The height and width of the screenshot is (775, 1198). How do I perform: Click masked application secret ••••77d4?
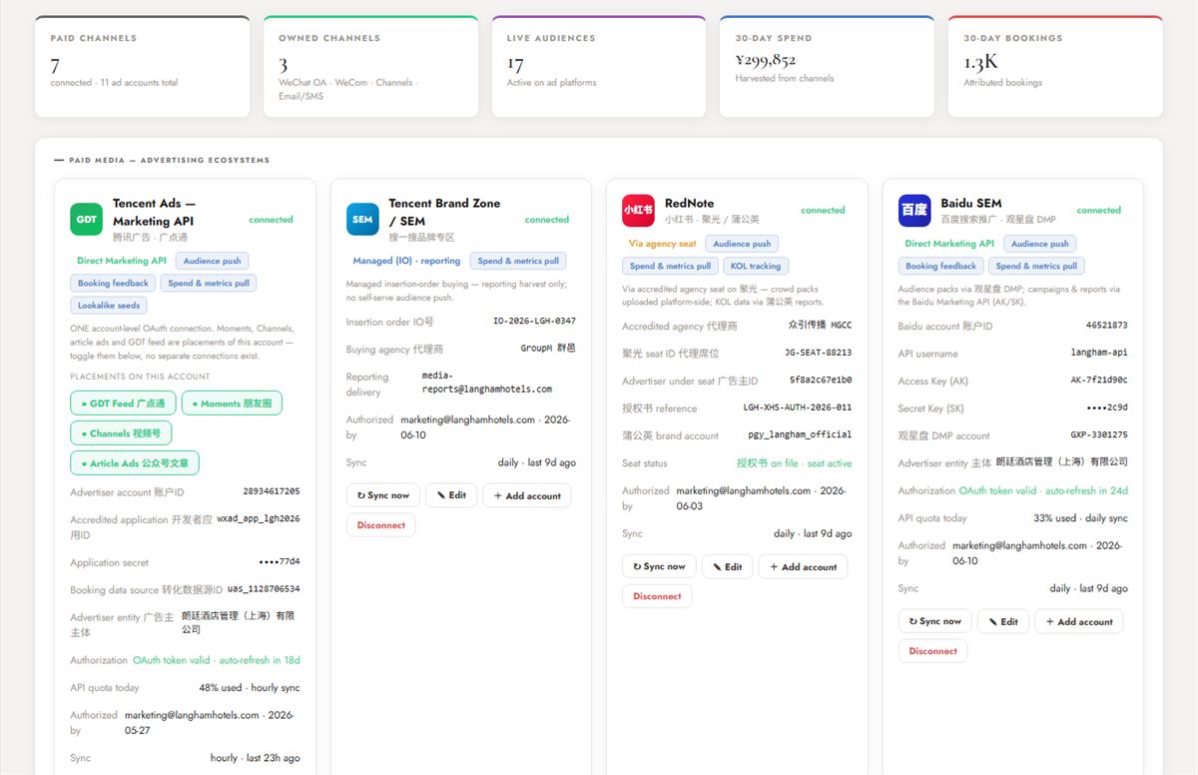point(280,562)
